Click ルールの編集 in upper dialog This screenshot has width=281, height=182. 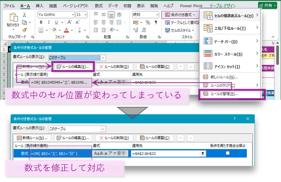(x=73, y=67)
